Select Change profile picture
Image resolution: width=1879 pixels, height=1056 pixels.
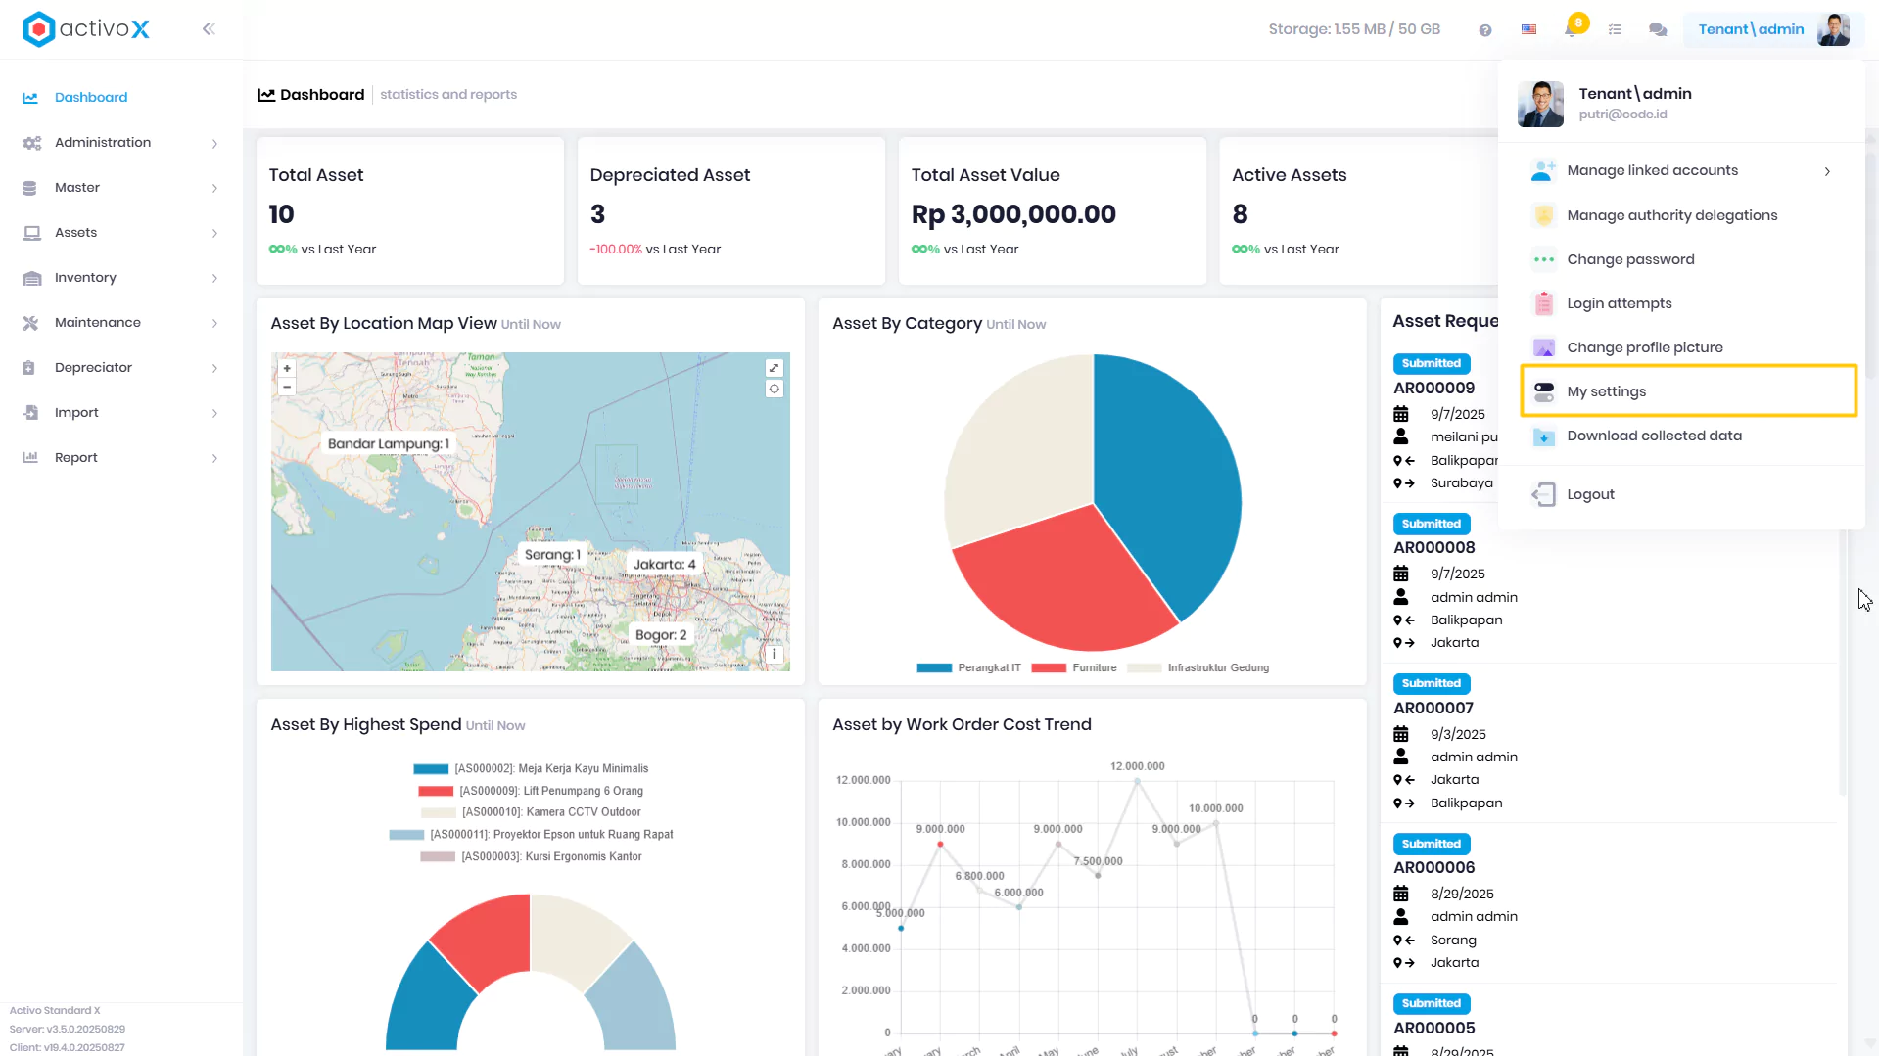pyautogui.click(x=1681, y=347)
